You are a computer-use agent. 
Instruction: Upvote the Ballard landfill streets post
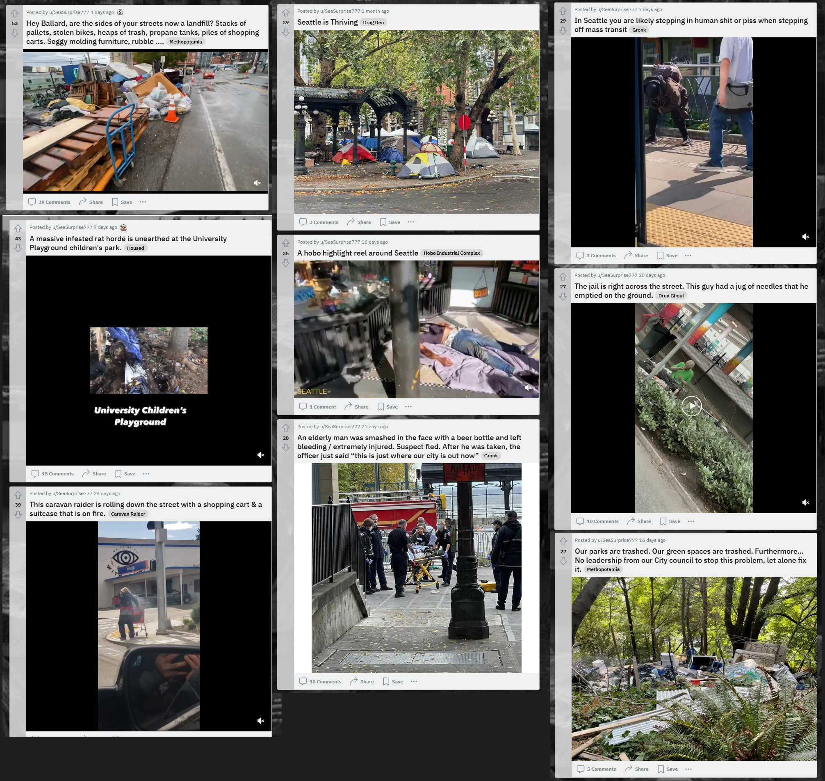tap(15, 13)
